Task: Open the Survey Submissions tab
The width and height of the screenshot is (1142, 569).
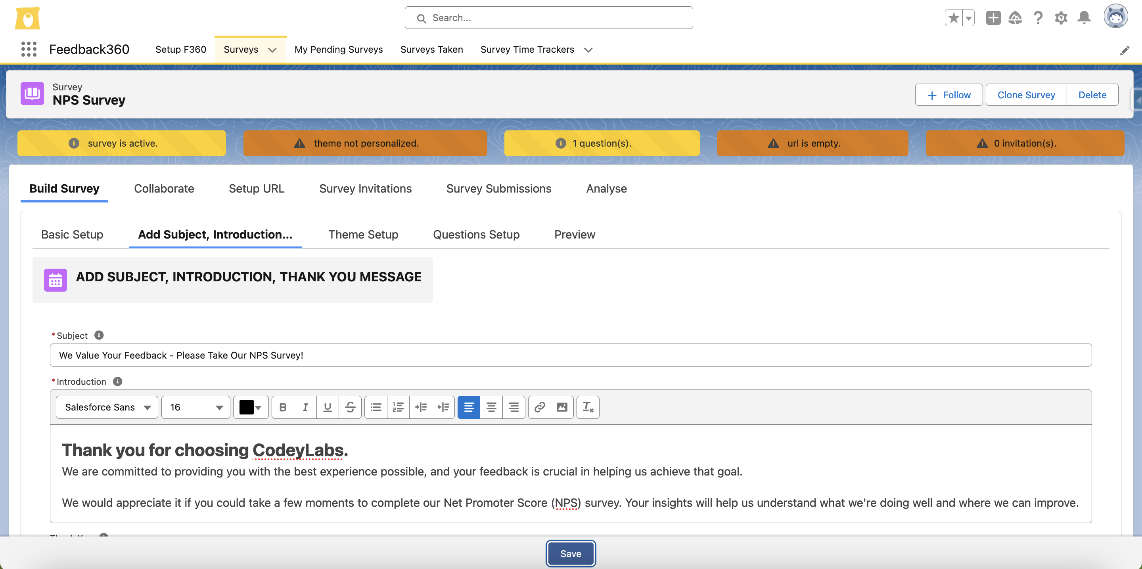Action: (499, 188)
